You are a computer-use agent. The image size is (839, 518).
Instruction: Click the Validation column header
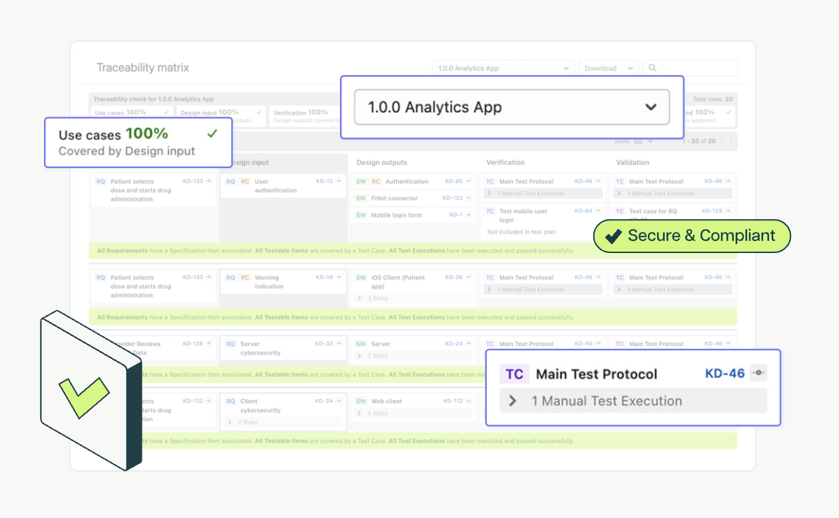633,162
